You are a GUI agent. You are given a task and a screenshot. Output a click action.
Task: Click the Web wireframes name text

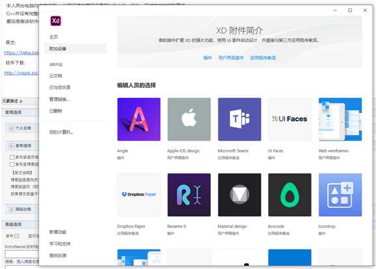tap(334, 151)
